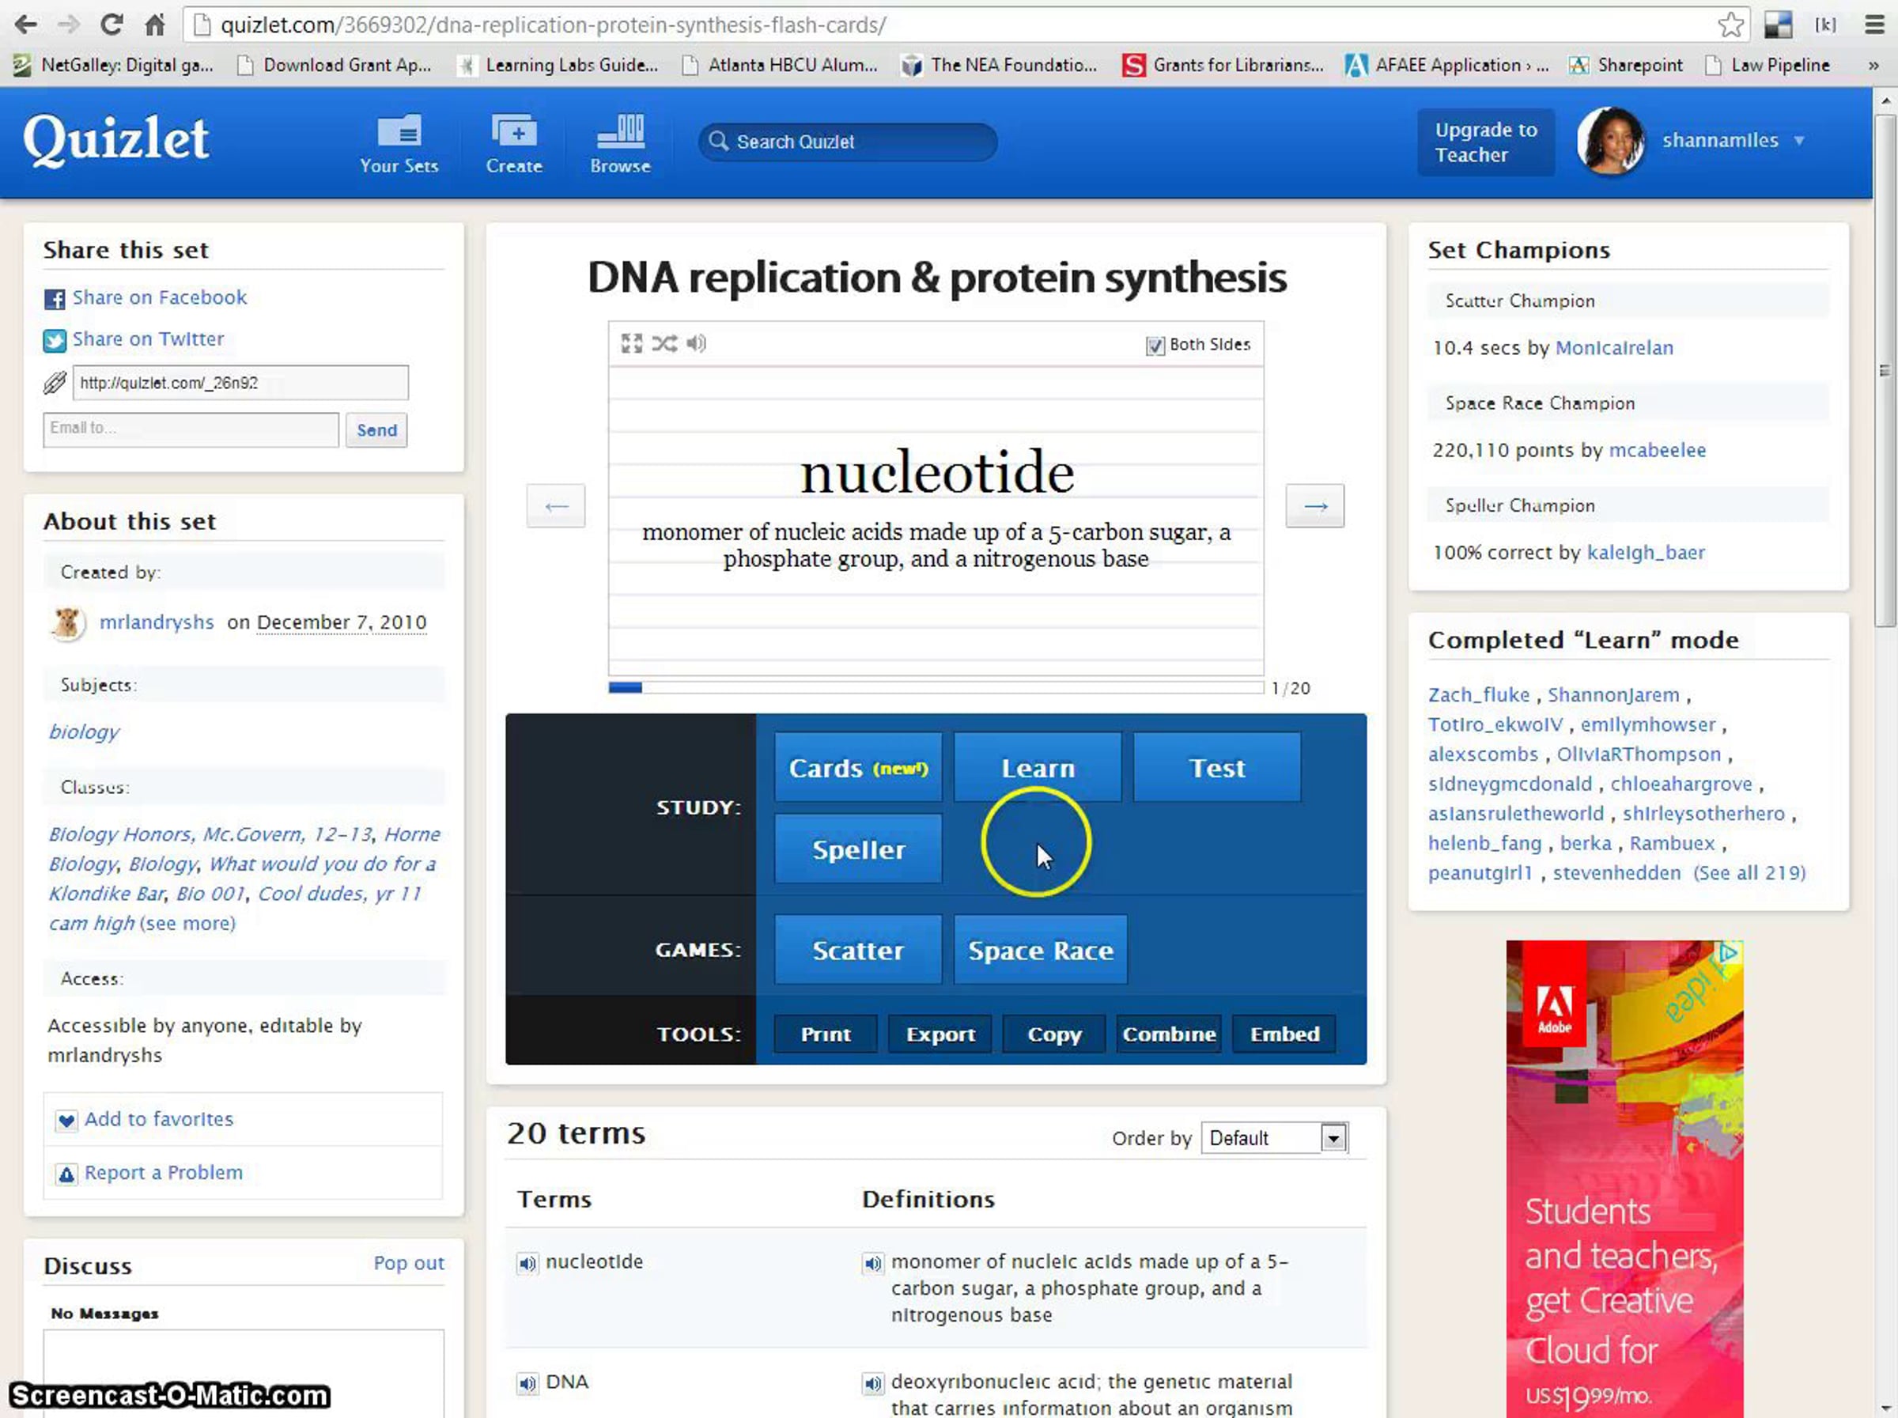Image resolution: width=1898 pixels, height=1418 pixels.
Task: Show the previous flashcard with left arrow
Action: click(x=556, y=506)
